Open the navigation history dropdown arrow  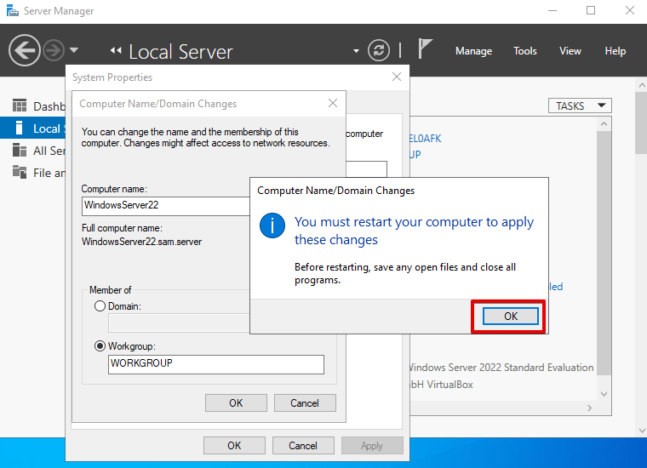pos(74,50)
